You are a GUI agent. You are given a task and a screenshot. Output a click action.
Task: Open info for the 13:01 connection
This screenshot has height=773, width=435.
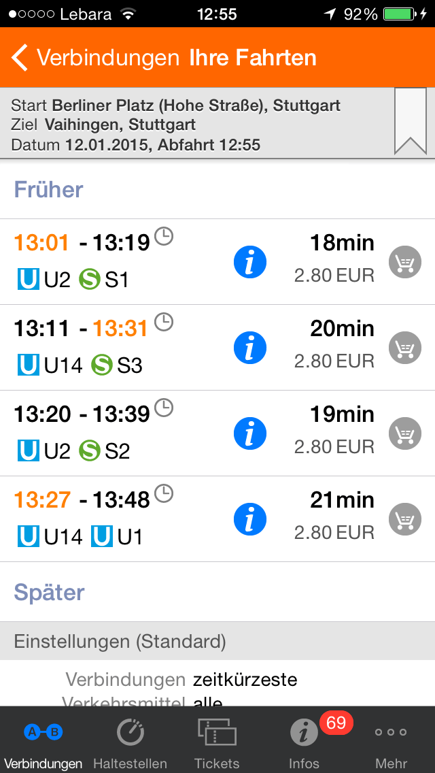point(249,262)
